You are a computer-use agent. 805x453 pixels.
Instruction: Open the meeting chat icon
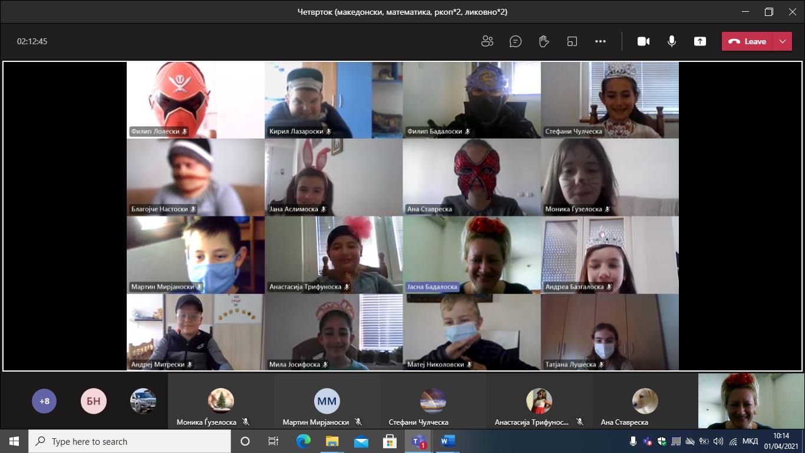(x=516, y=41)
